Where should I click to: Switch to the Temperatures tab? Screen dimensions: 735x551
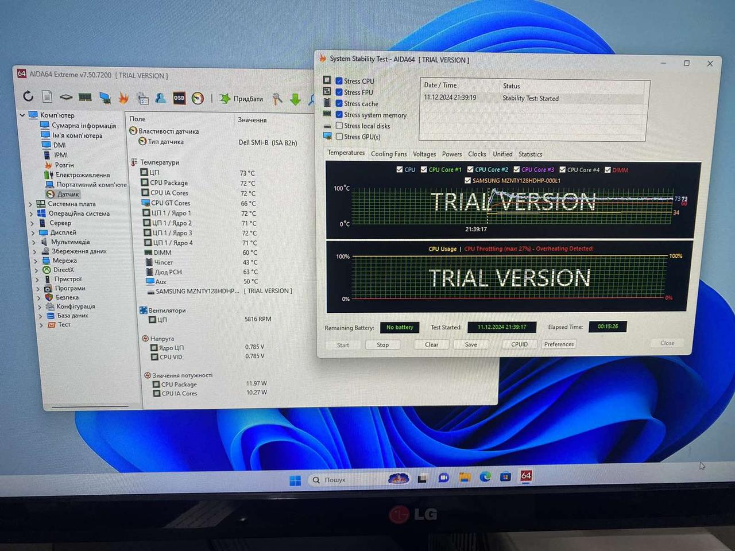(x=346, y=153)
